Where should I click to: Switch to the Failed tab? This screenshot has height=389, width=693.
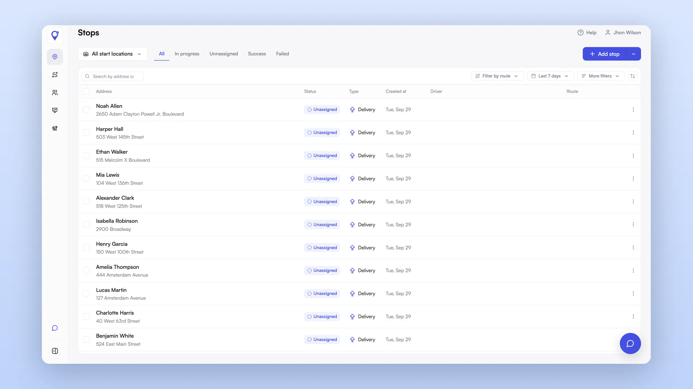click(x=283, y=54)
